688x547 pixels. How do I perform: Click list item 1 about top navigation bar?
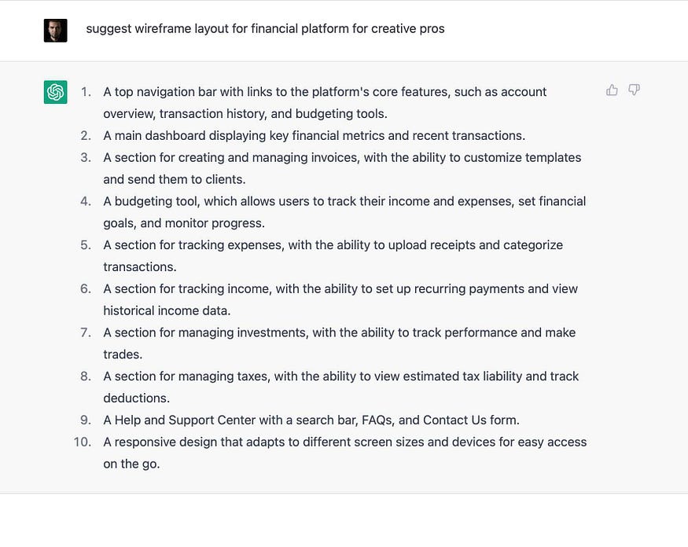pos(325,103)
